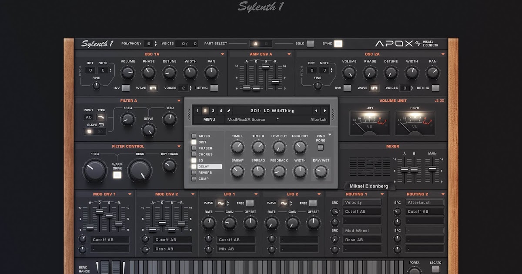The image size is (522, 274).
Task: Select part A in Part Select
Action: tap(256, 43)
